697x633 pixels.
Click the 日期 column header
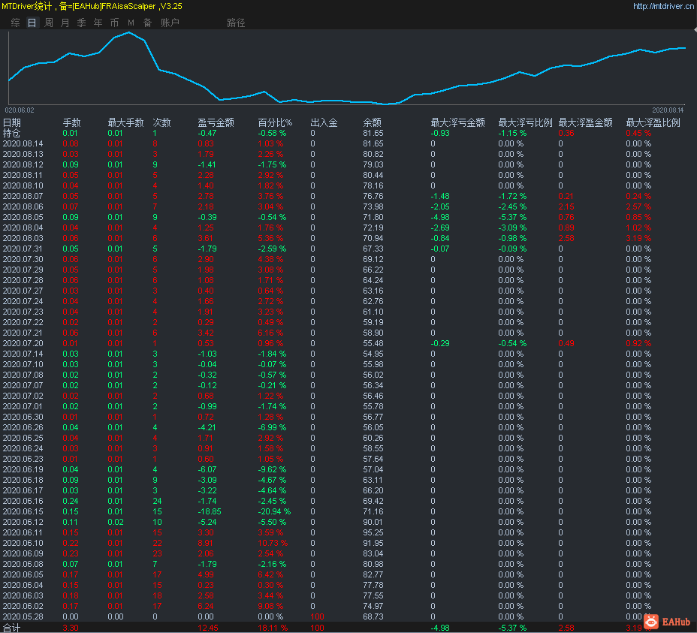(x=12, y=122)
